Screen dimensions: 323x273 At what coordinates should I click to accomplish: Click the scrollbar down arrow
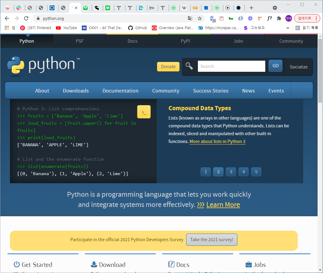[320, 270]
